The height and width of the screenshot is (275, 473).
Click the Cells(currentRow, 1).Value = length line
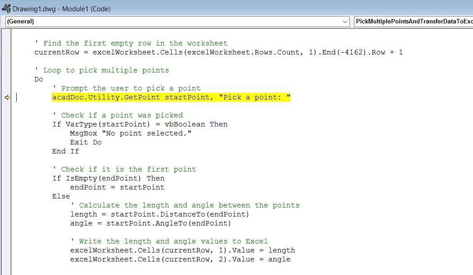[x=183, y=250]
